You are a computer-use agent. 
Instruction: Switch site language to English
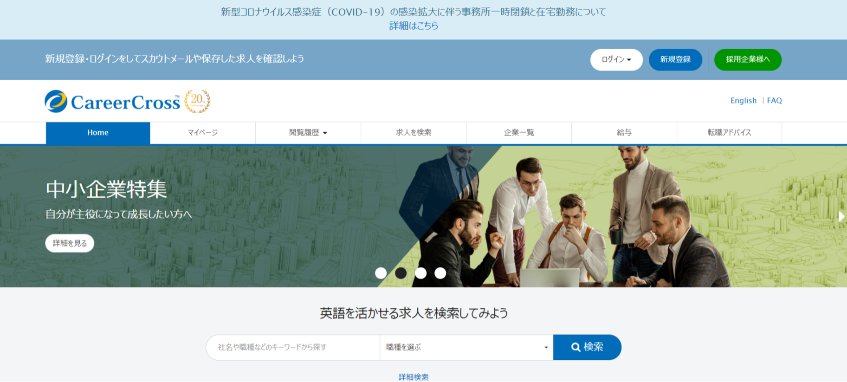pyautogui.click(x=743, y=101)
